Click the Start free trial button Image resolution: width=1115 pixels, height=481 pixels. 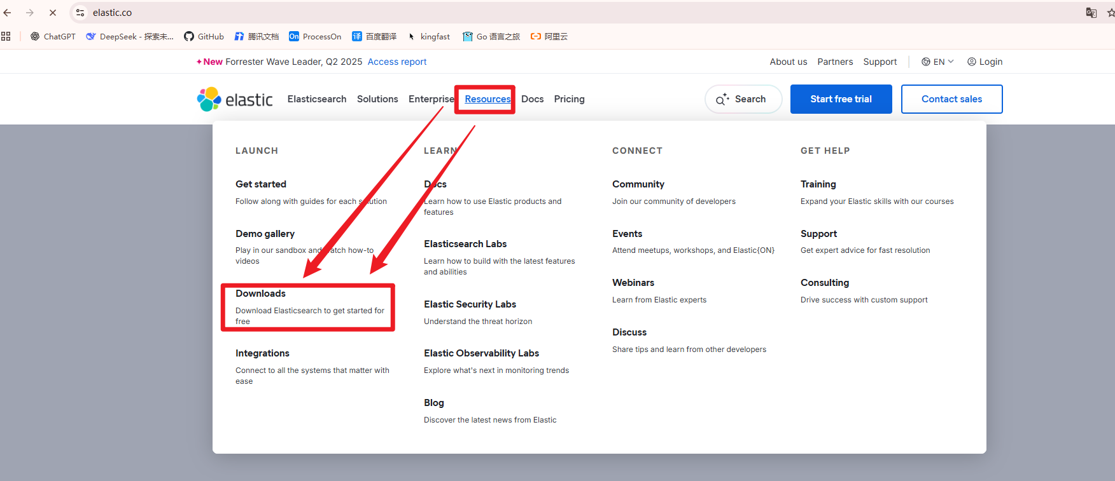841,99
